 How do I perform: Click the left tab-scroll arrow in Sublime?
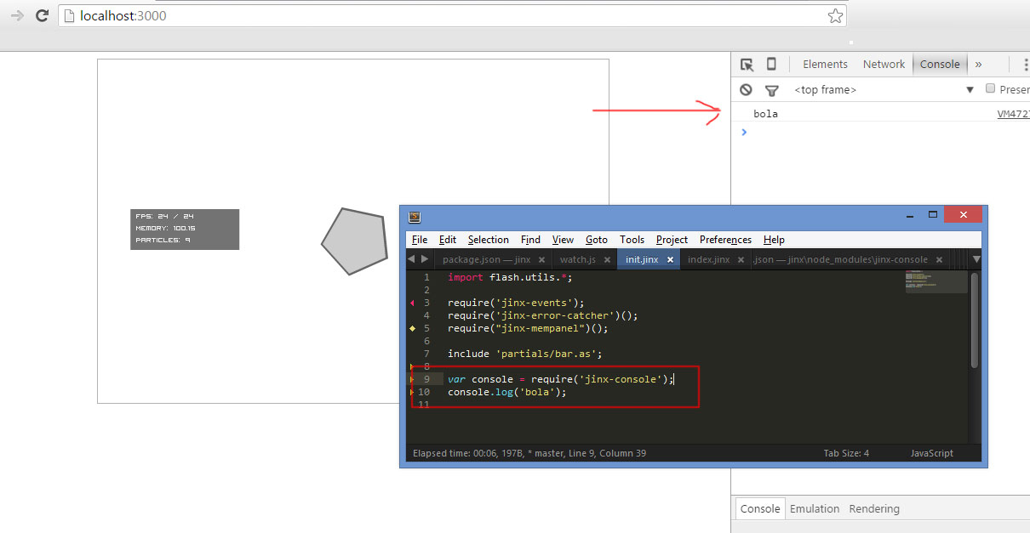point(410,258)
